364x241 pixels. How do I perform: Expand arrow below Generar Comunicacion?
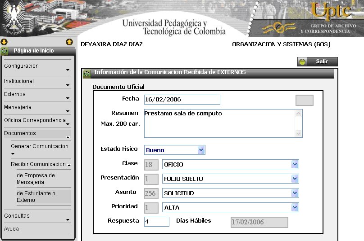(13, 154)
